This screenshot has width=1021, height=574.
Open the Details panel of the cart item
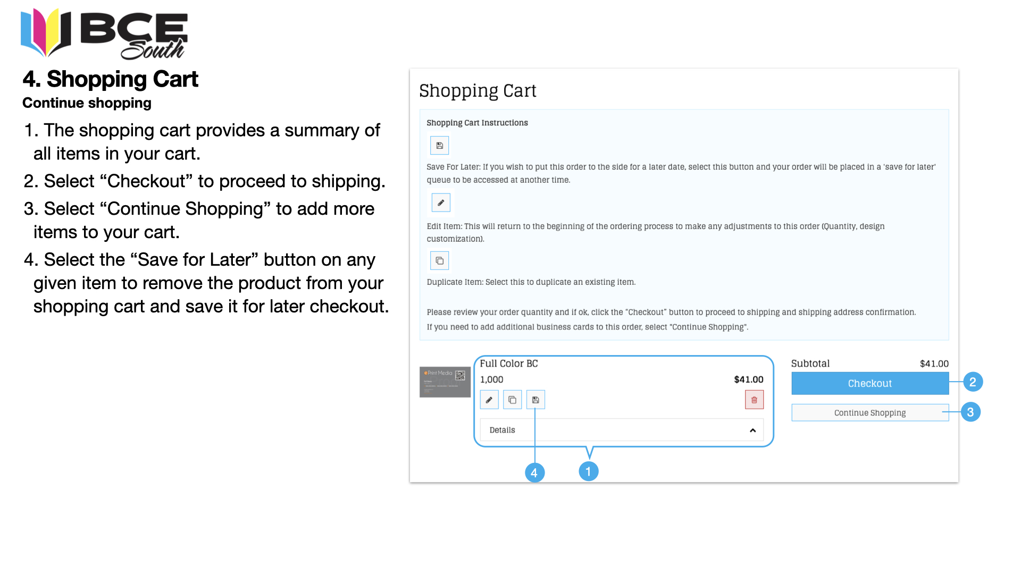(x=622, y=430)
